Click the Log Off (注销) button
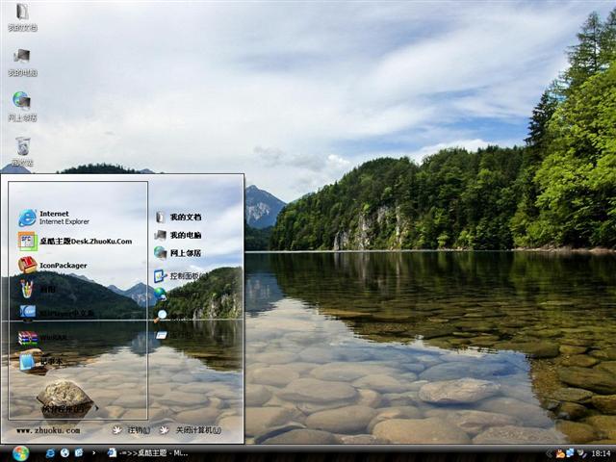The height and width of the screenshot is (462, 616). coord(132,430)
